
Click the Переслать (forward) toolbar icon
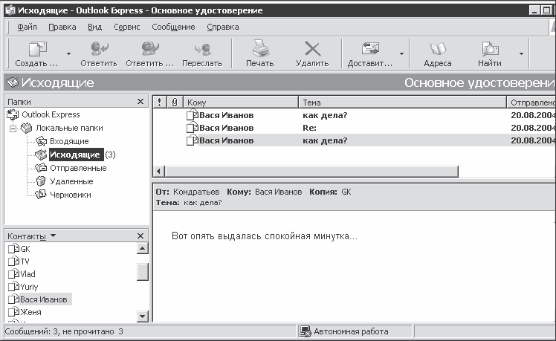tap(202, 50)
